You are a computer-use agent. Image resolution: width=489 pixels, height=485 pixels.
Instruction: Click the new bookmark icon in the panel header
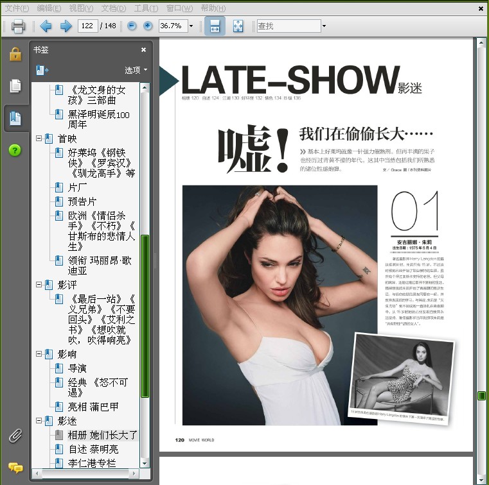[42, 70]
